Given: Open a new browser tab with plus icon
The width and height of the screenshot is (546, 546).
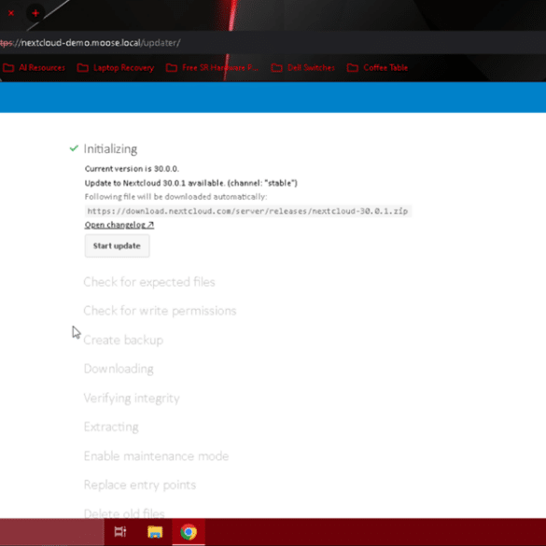Looking at the screenshot, I should [x=35, y=13].
